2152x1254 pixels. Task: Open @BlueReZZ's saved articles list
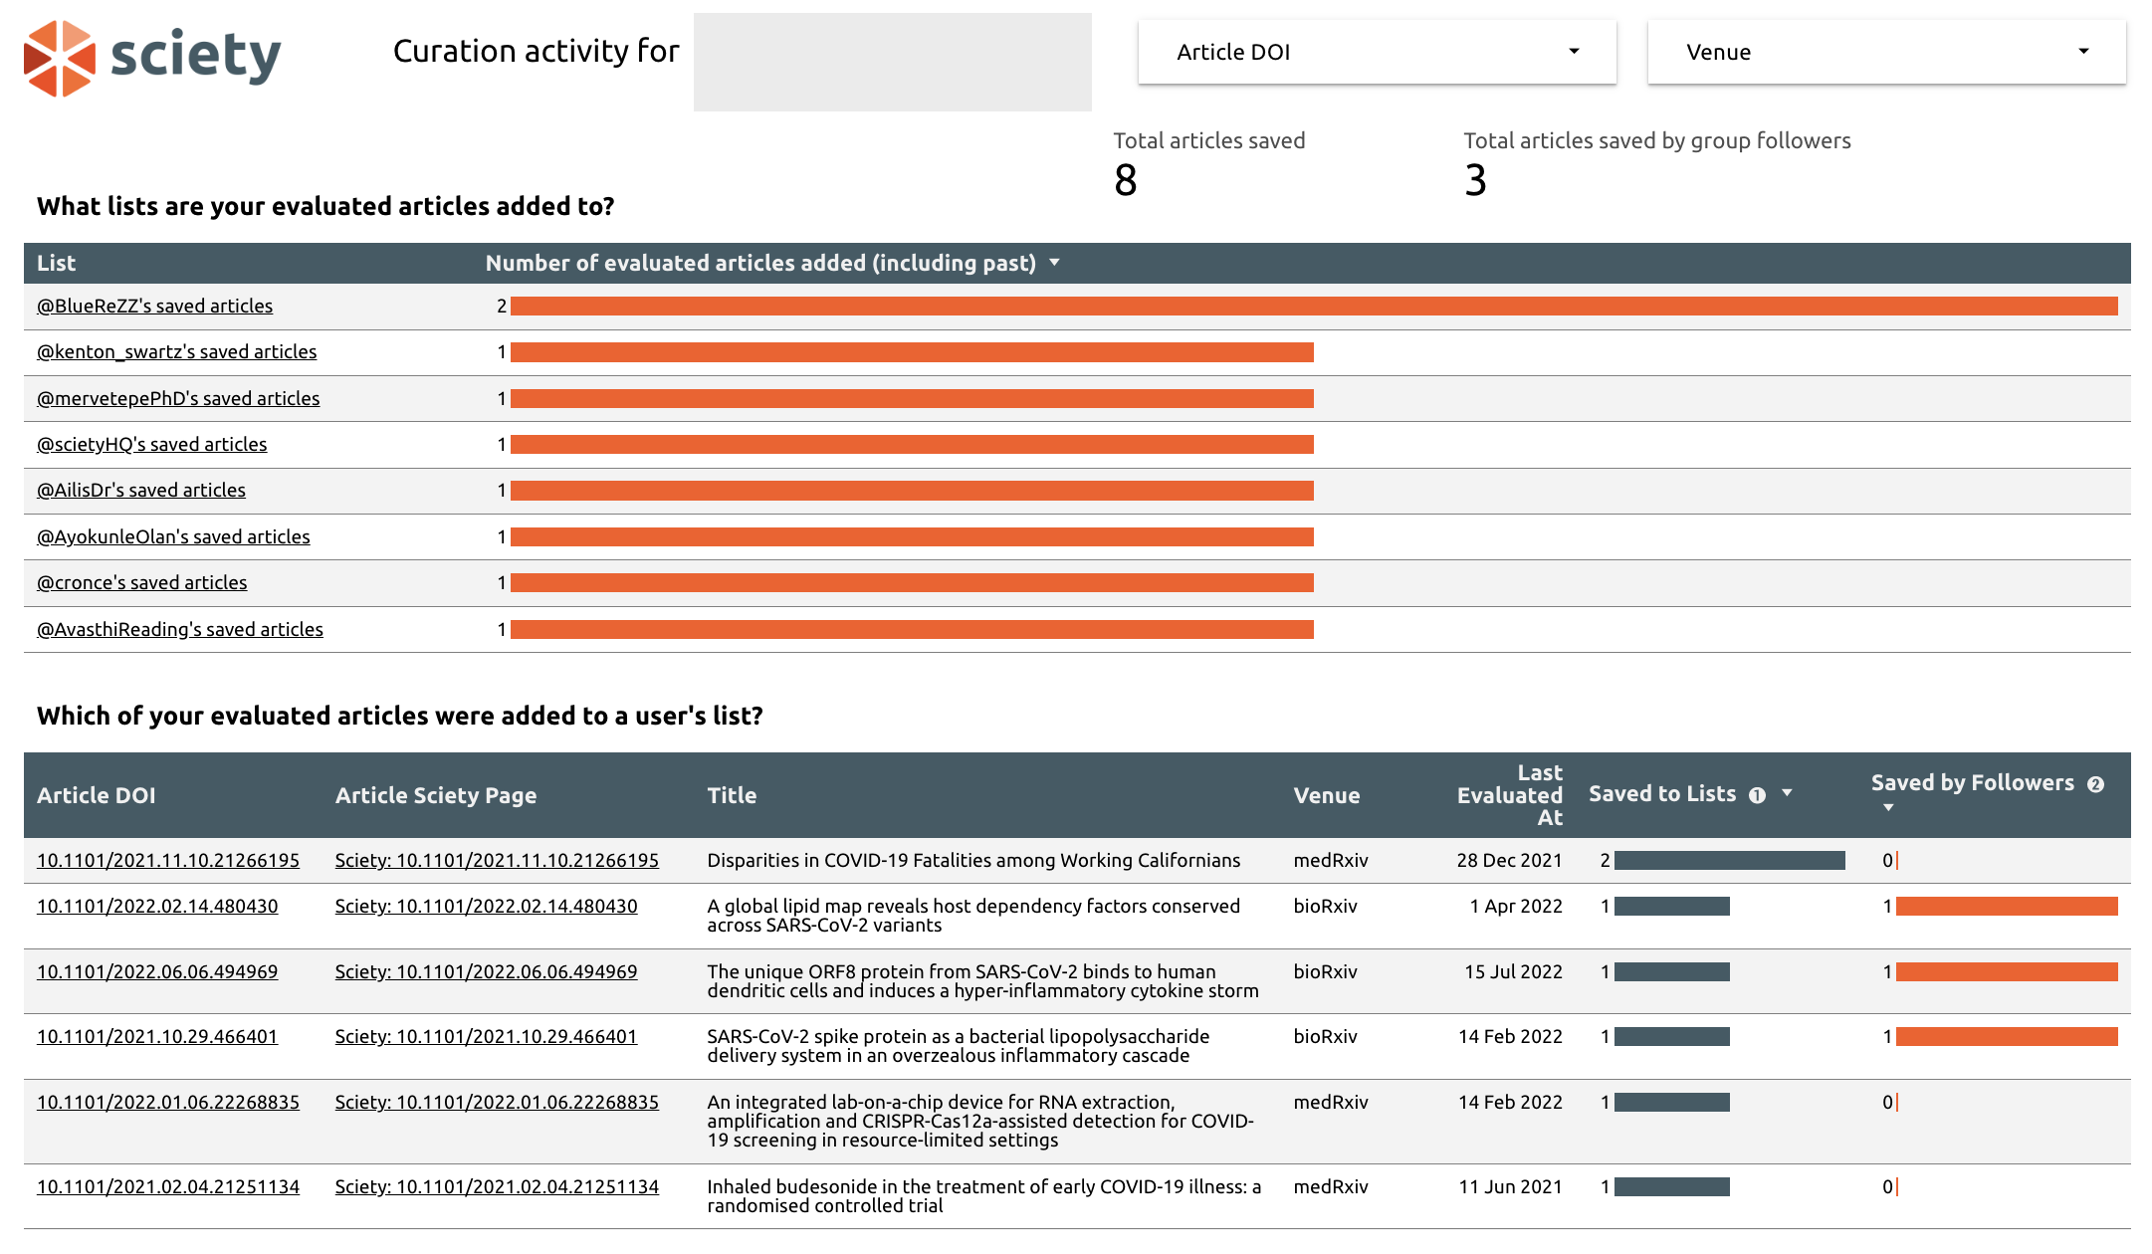click(x=154, y=306)
